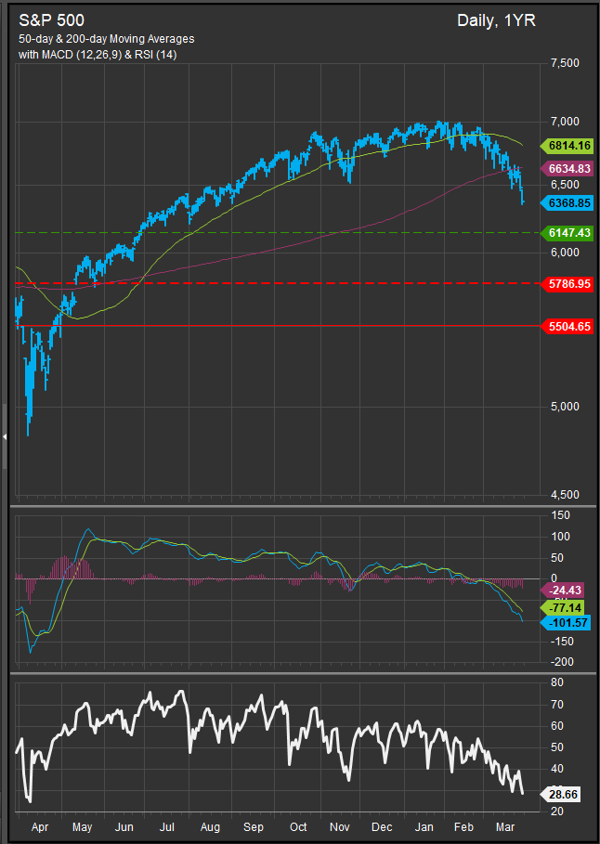
Task: Click the -24.43 MACD histogram tag
Action: tap(566, 590)
